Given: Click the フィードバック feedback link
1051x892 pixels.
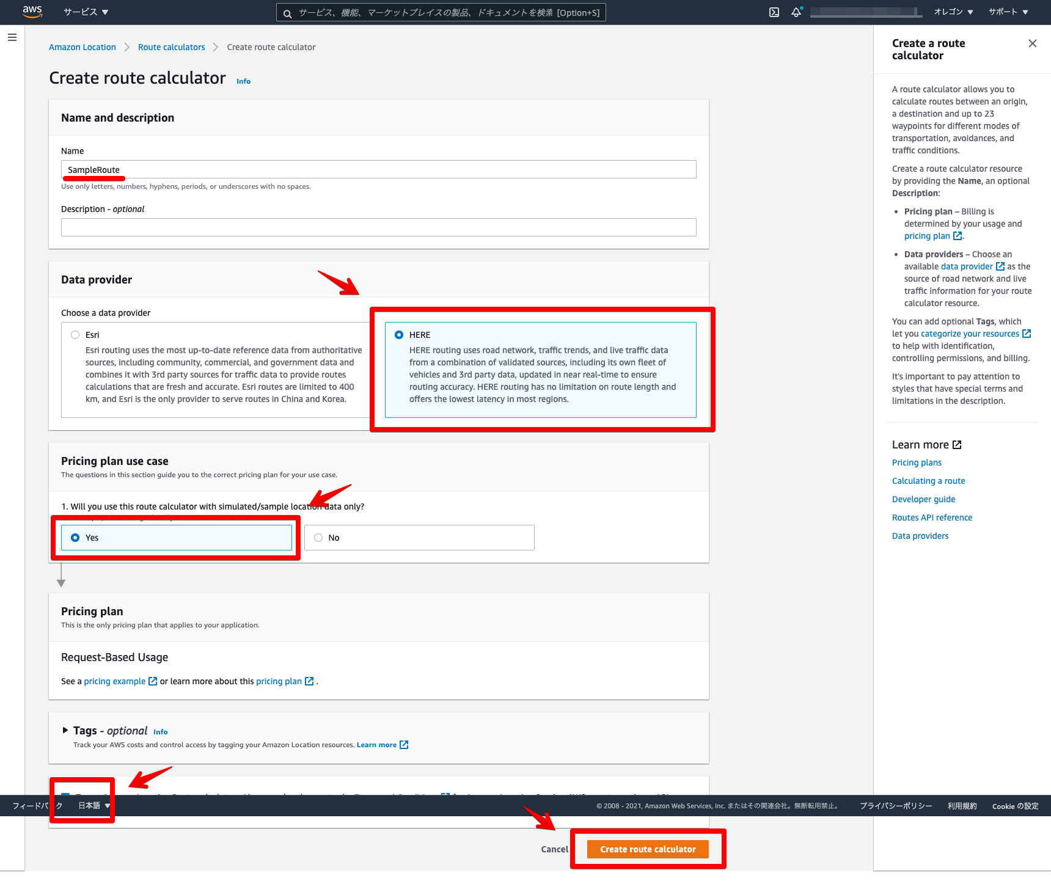Looking at the screenshot, I should tap(37, 806).
